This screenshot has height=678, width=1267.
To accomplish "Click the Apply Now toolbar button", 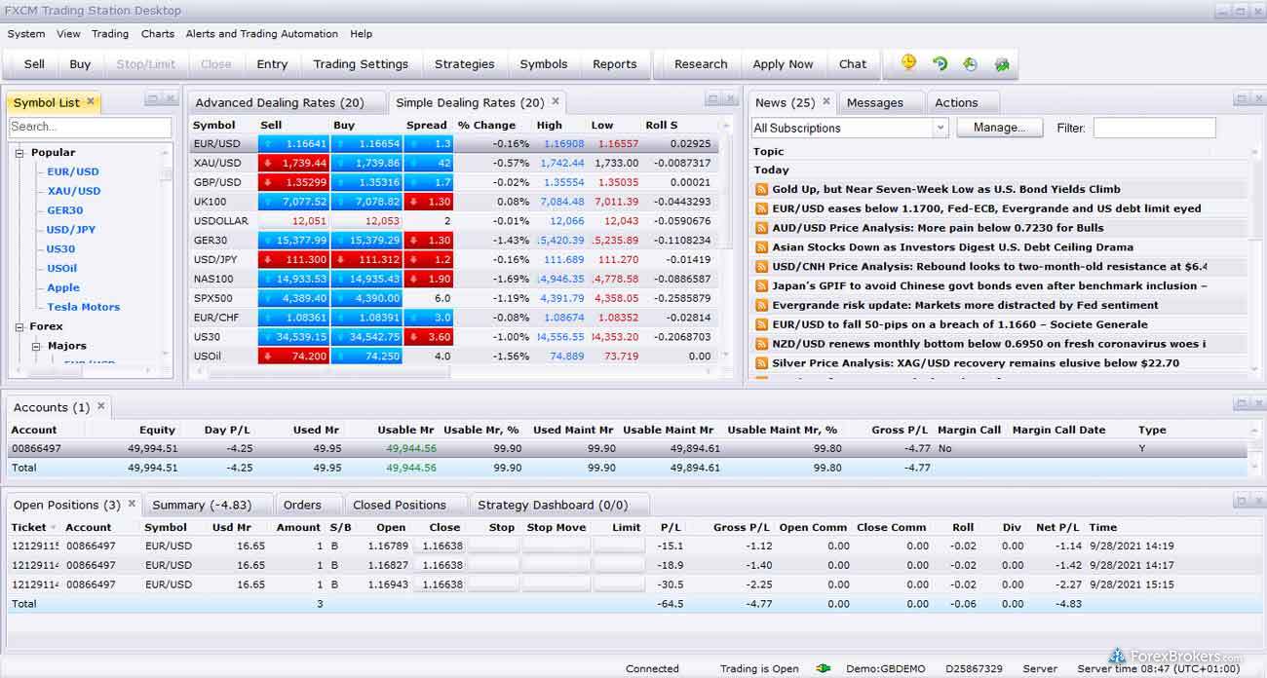I will (783, 64).
